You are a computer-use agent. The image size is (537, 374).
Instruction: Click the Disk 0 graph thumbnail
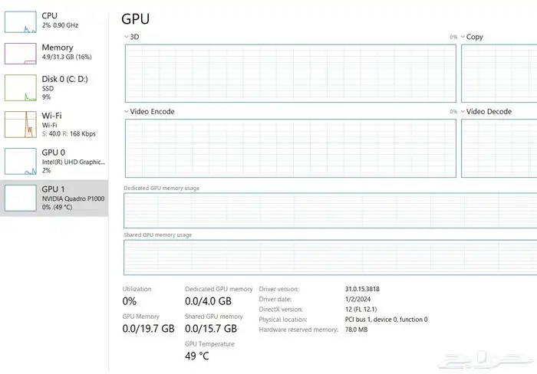coord(21,88)
